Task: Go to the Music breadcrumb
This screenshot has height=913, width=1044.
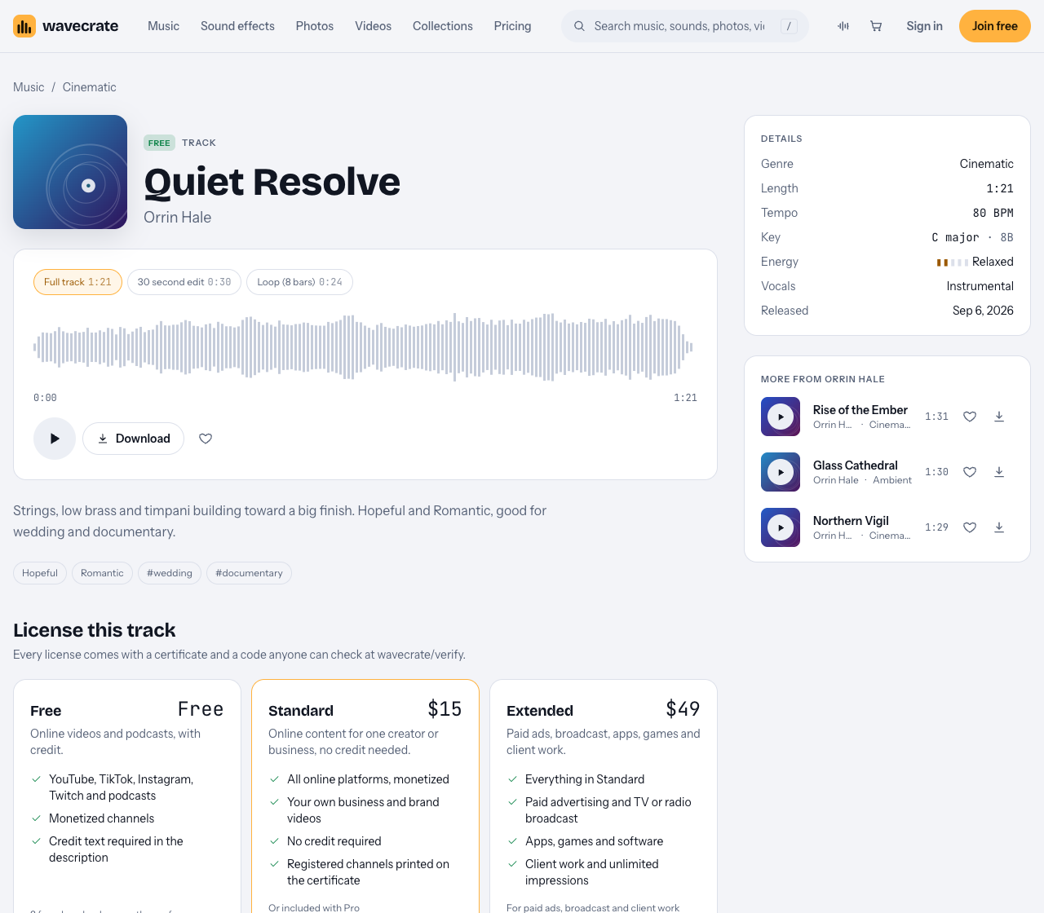Action: (29, 87)
